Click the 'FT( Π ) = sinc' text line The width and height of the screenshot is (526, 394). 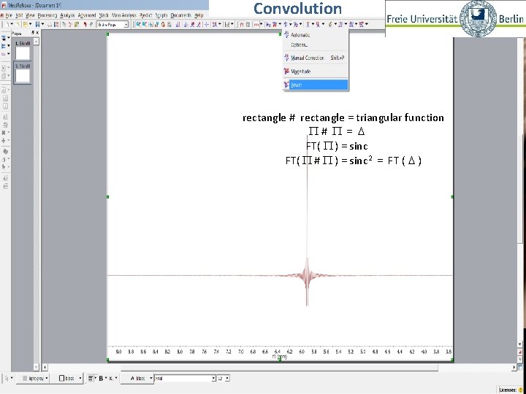[337, 146]
